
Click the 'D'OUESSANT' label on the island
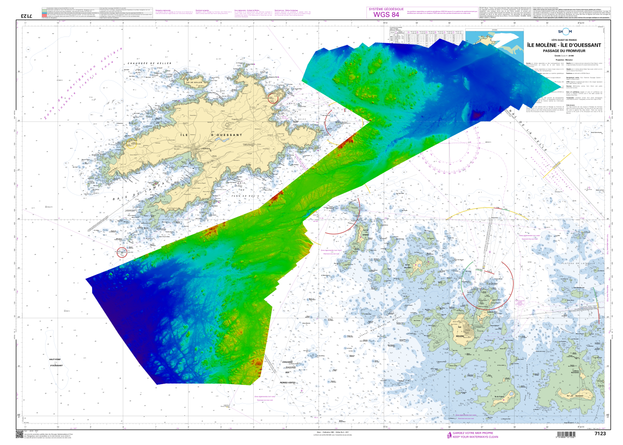[226, 135]
